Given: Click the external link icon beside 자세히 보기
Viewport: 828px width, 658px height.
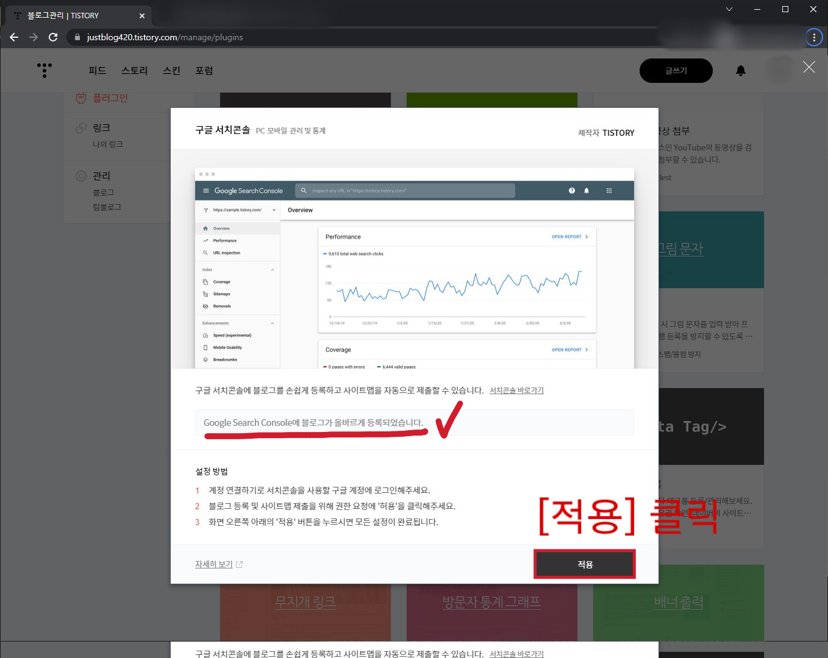Looking at the screenshot, I should click(x=239, y=565).
